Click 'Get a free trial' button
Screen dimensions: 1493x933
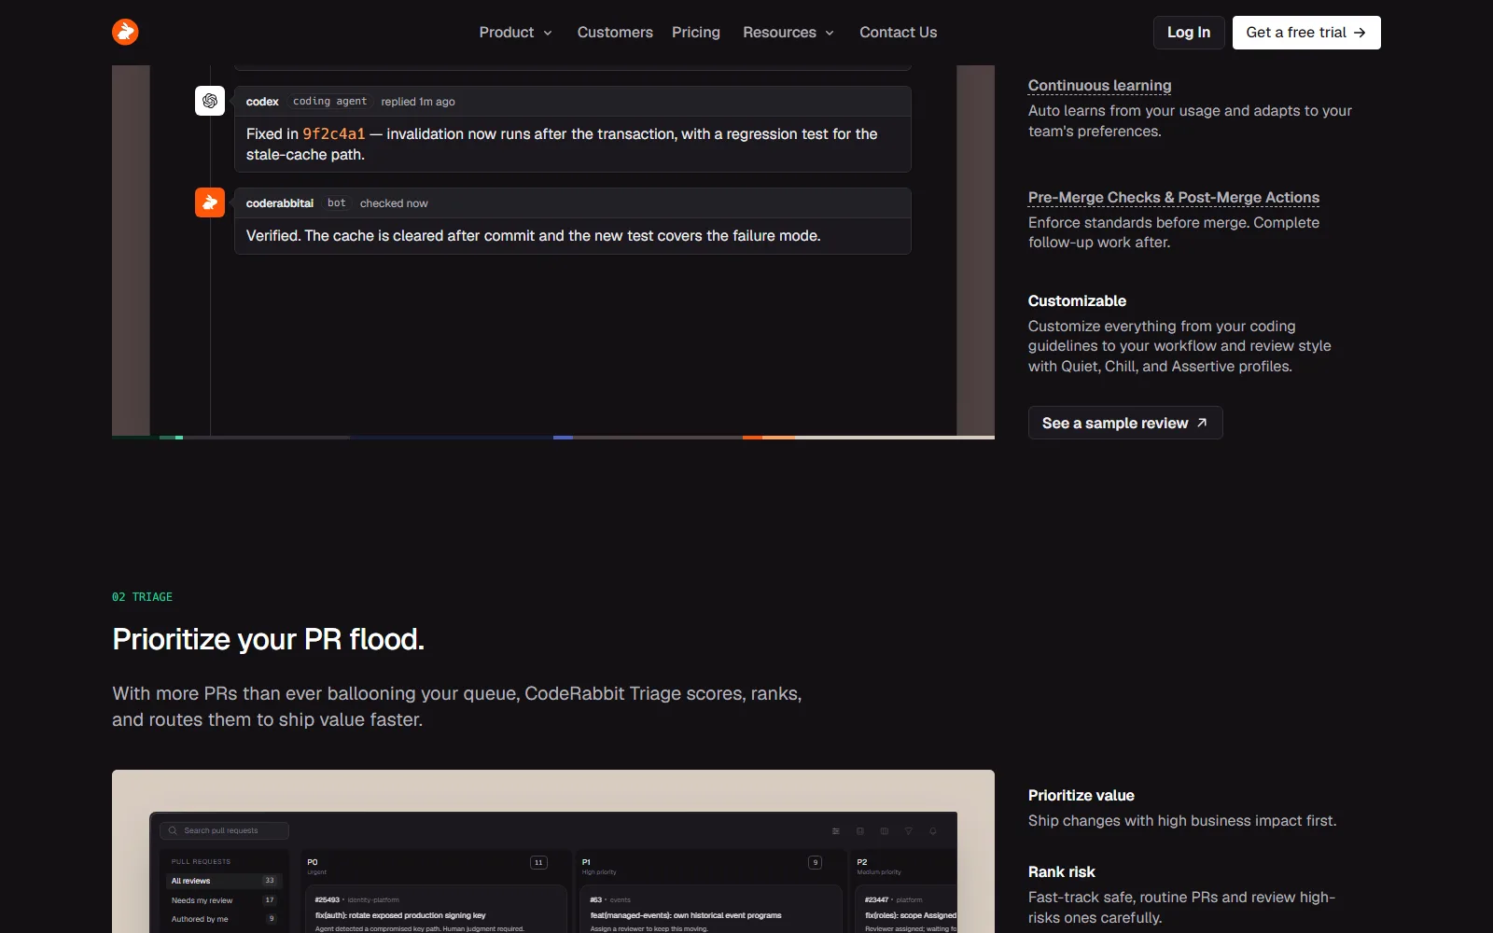pos(1306,33)
